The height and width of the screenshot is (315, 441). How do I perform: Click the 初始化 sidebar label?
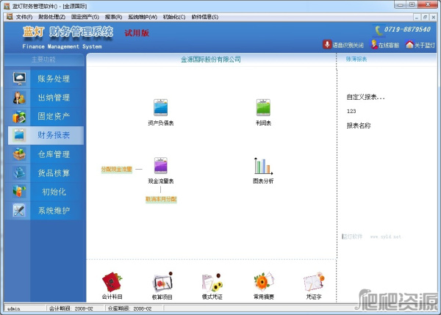tap(54, 192)
